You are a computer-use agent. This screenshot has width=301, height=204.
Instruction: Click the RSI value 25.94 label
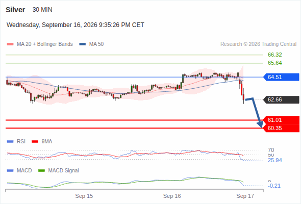274,160
